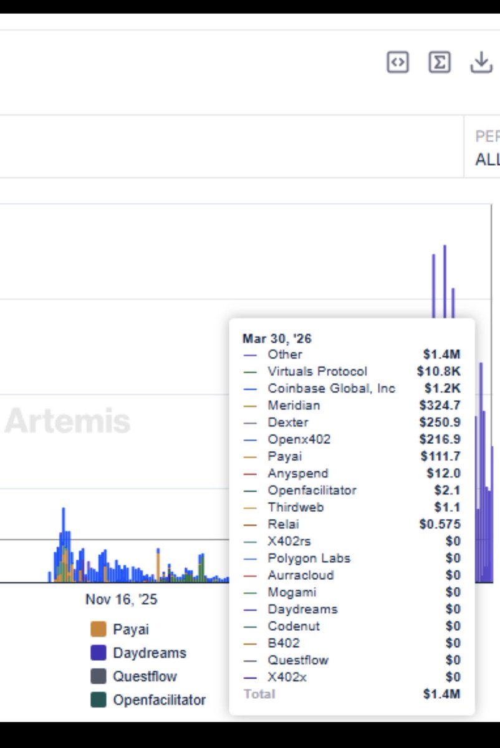This screenshot has width=500, height=748.
Task: Click the X402x tooltip row
Action: click(x=352, y=677)
